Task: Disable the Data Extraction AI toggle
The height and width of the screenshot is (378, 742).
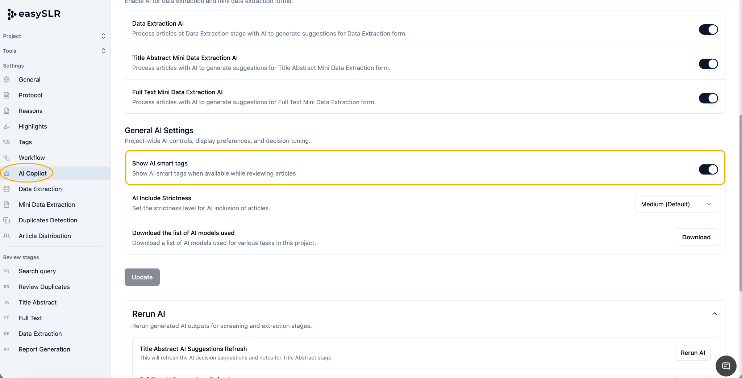Action: [708, 29]
